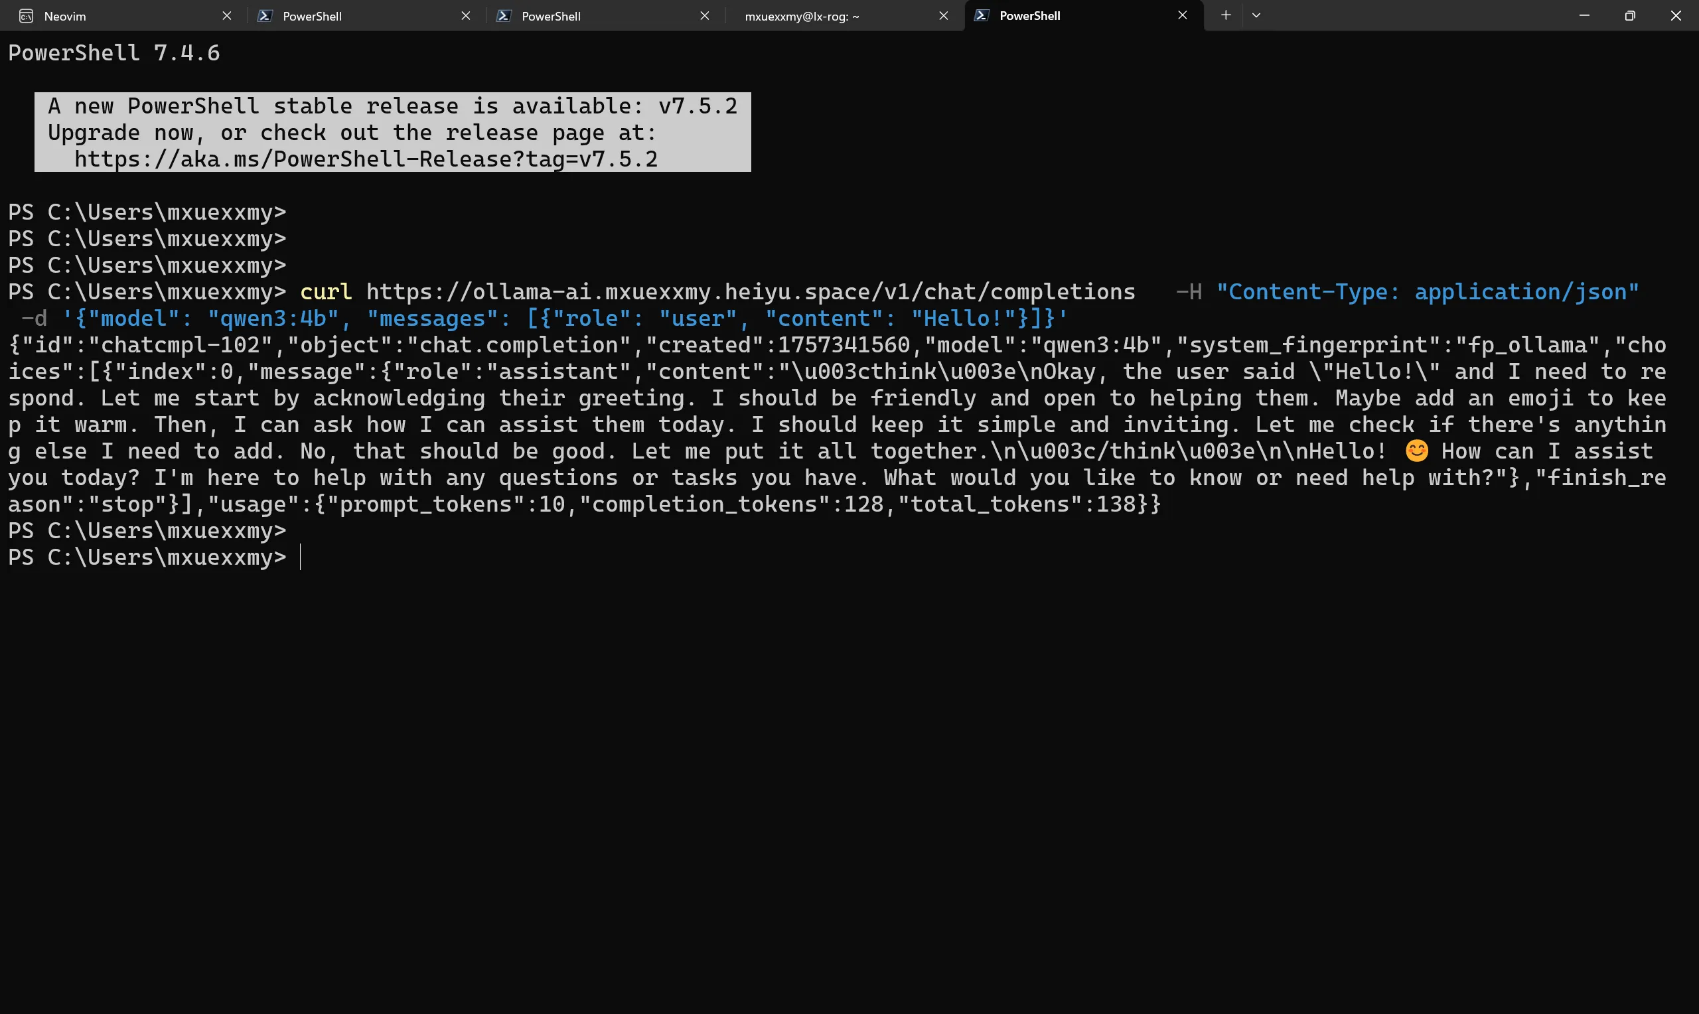The image size is (1699, 1014).
Task: Click the 'Upgrade now, or check out' line
Action: 352,133
